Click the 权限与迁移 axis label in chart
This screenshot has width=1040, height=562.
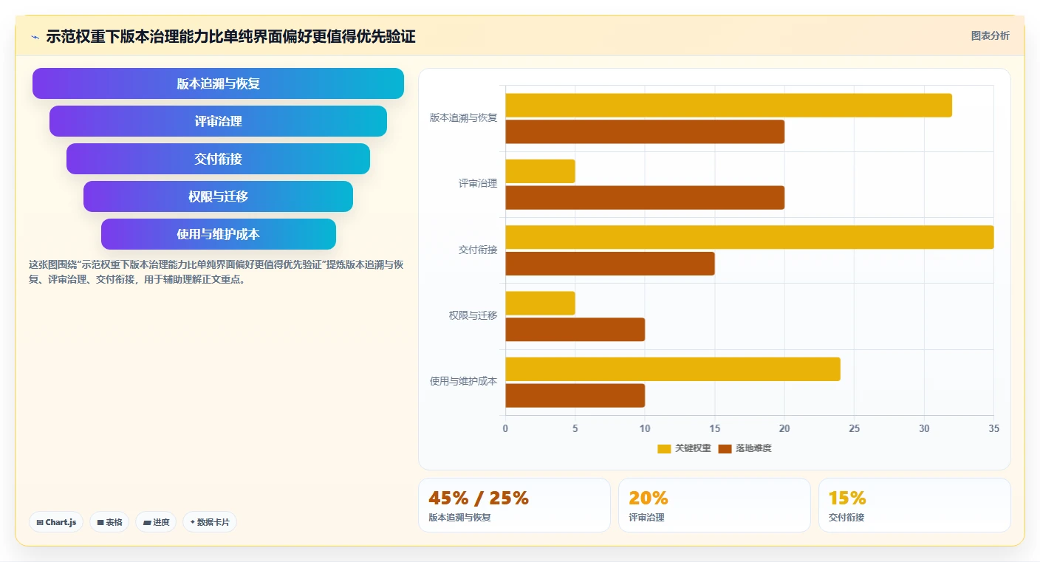pyautogui.click(x=473, y=315)
